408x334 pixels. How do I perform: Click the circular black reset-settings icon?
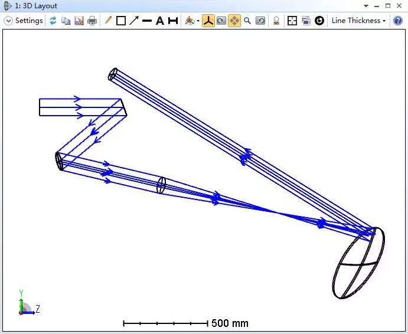[x=319, y=21]
